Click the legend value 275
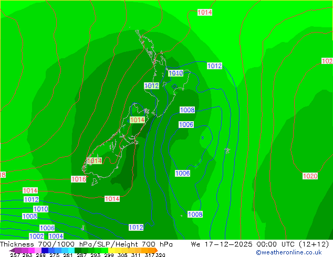This screenshot has width=333, height=257. pyautogui.click(x=55, y=255)
